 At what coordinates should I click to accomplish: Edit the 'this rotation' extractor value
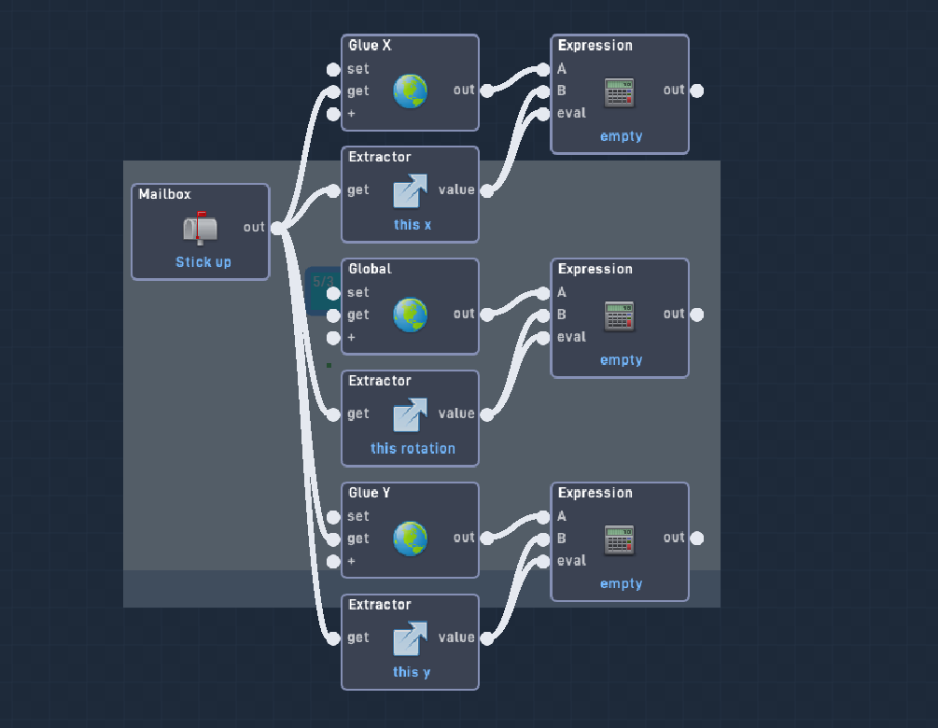click(413, 449)
